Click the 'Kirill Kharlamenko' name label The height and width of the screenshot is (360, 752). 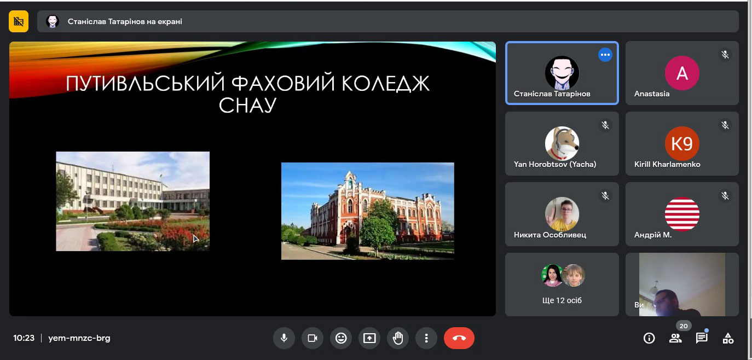pyautogui.click(x=667, y=164)
